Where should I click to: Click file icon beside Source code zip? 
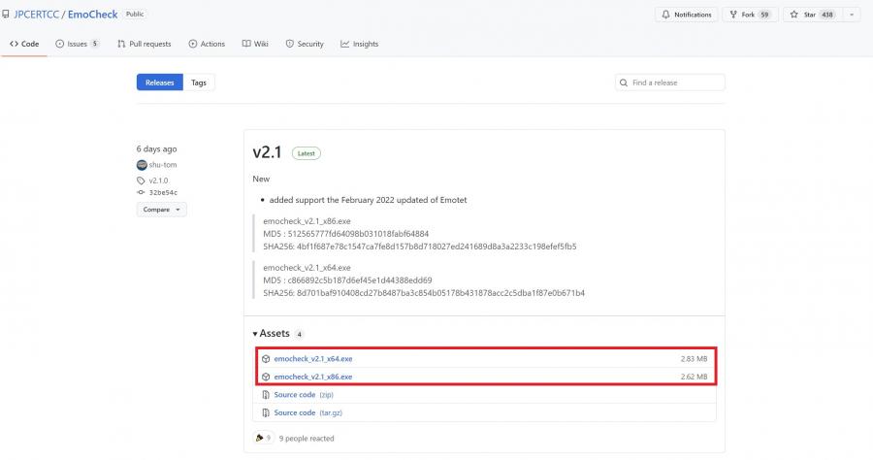click(x=266, y=394)
